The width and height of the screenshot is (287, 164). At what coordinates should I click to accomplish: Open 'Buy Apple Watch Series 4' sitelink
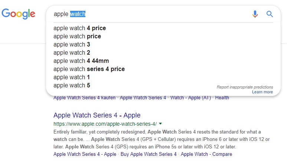(x=149, y=154)
